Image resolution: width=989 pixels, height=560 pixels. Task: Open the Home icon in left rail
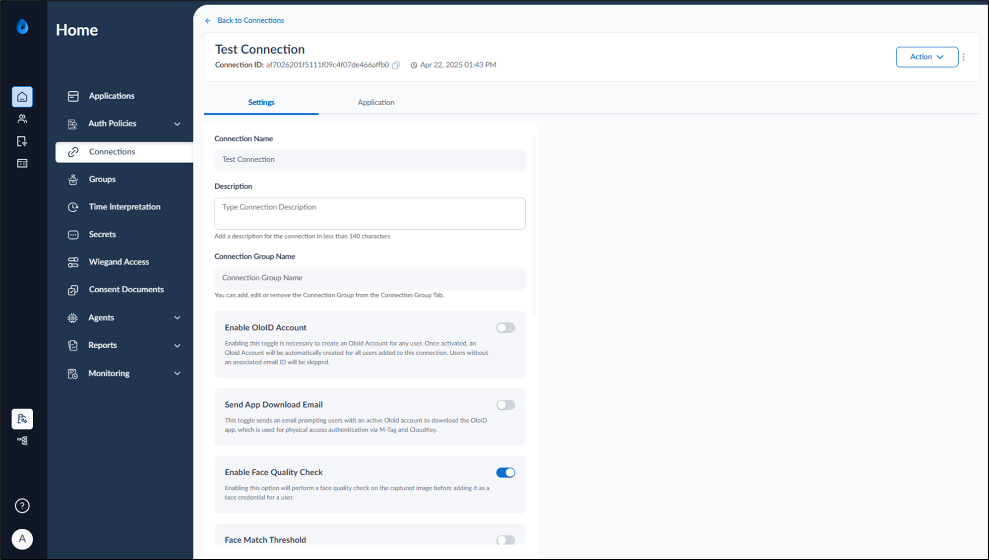[22, 97]
